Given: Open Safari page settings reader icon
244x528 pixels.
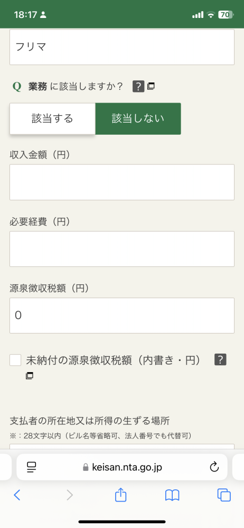Looking at the screenshot, I should tap(32, 467).
